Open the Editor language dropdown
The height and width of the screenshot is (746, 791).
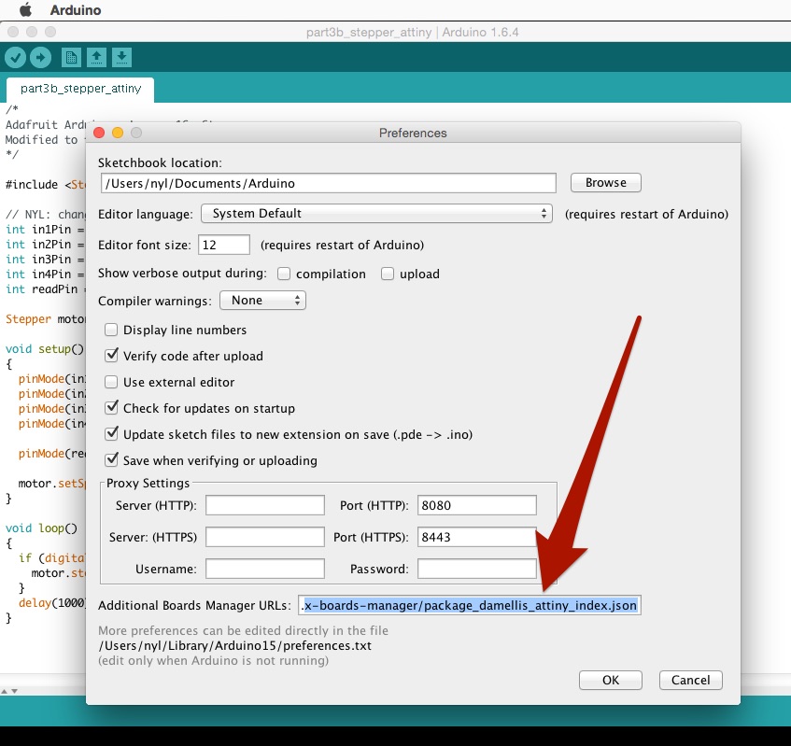377,214
